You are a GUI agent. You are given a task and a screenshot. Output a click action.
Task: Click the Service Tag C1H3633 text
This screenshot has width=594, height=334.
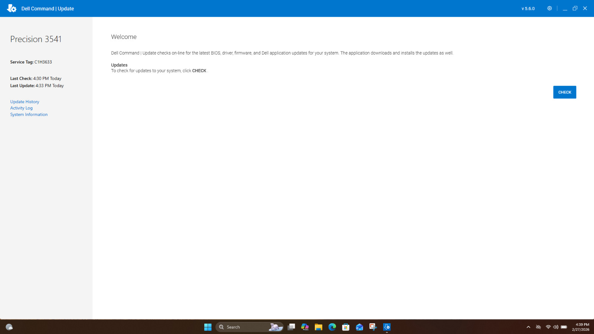(x=31, y=62)
